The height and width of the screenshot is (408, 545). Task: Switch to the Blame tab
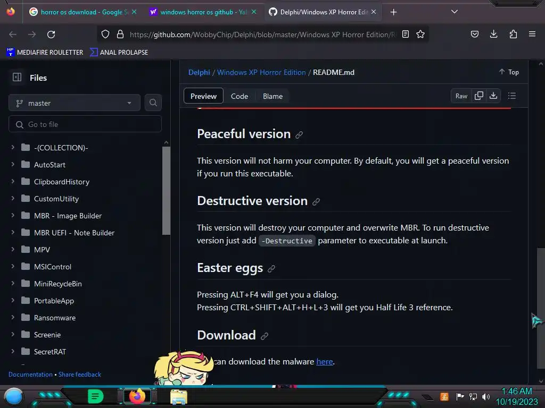pos(272,96)
